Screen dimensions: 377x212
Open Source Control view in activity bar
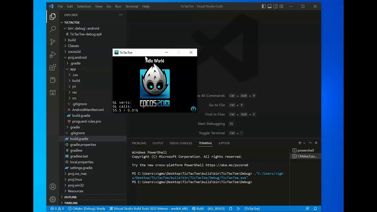tap(53, 42)
